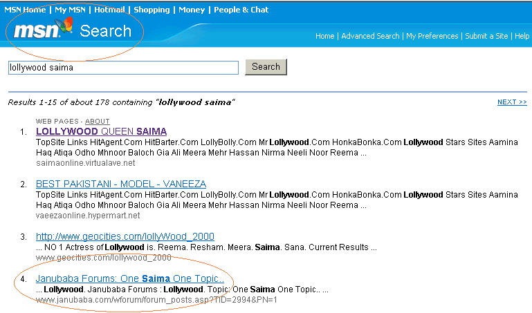
Task: Open the Janubaba Forums: One Saima One Topic result
Action: click(x=129, y=278)
